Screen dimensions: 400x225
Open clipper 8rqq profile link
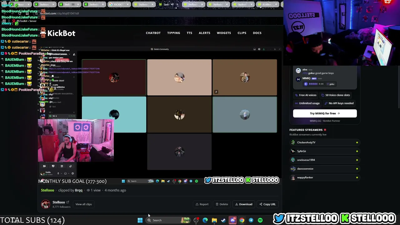coord(78,190)
